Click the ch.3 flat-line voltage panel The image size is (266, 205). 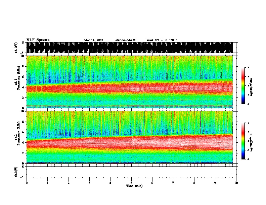[131, 172]
